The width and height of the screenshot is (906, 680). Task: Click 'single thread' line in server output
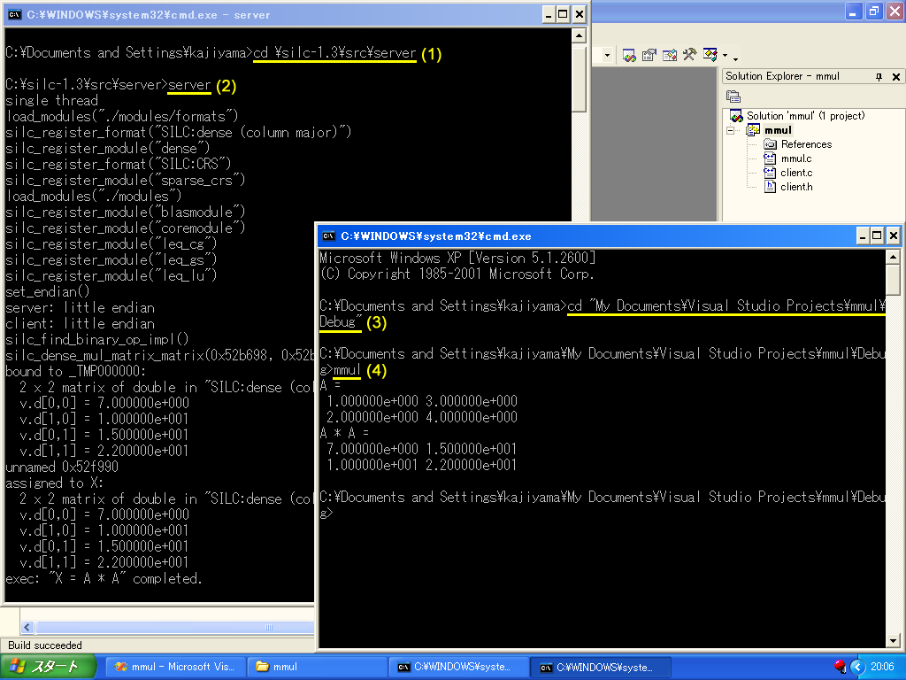(x=52, y=100)
